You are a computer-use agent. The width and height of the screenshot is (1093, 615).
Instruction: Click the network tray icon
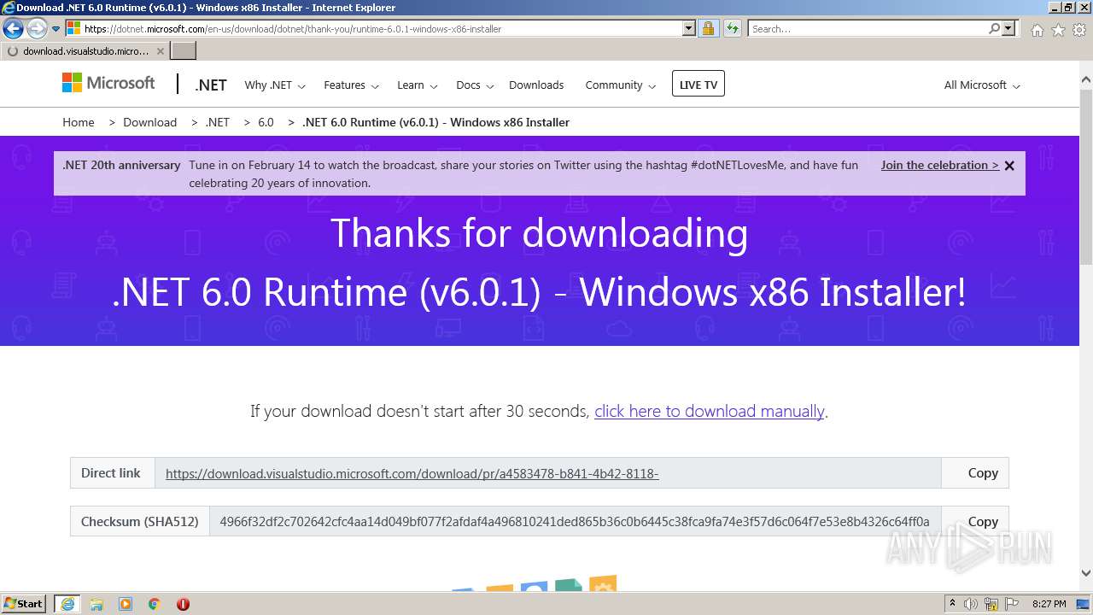point(991,604)
